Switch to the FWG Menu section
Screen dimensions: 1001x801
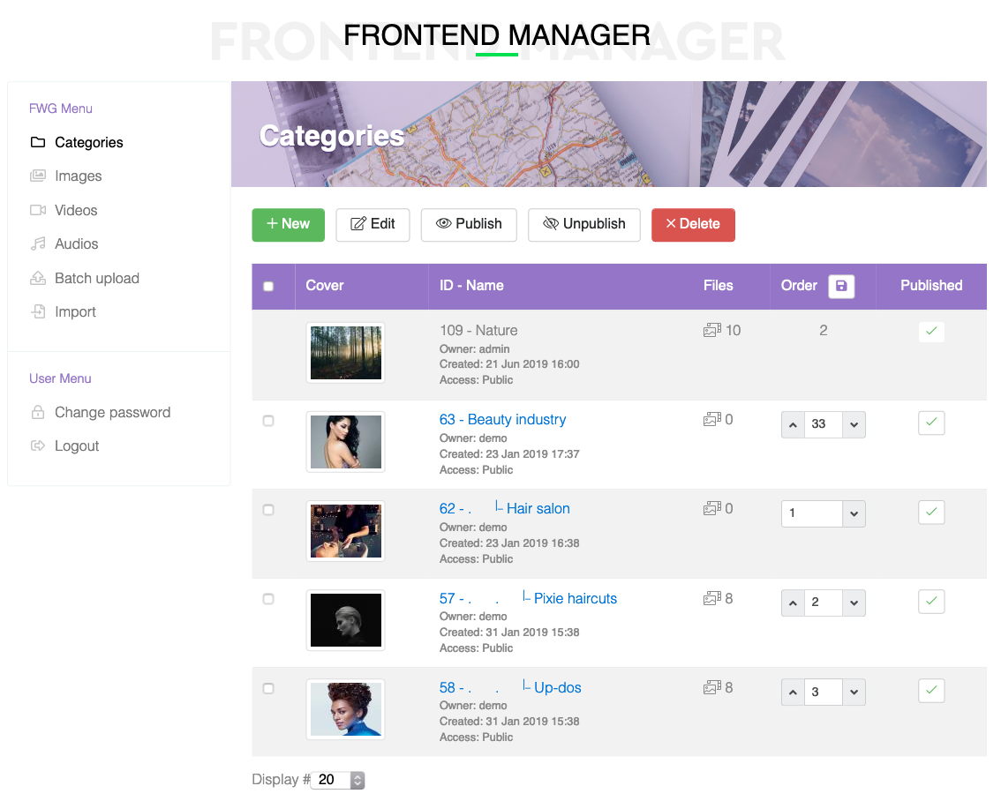[x=60, y=108]
